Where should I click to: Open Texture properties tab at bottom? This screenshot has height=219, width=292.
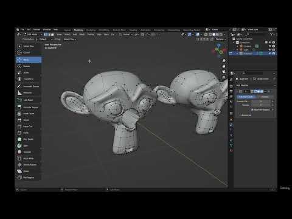[231, 150]
